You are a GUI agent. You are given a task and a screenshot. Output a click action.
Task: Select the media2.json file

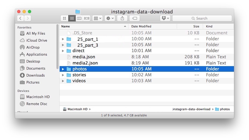coord(147,63)
